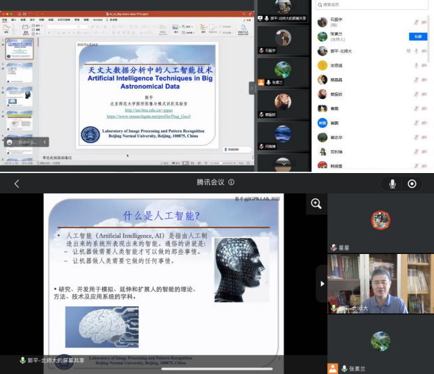Toggle the microphone in the mobile header
The width and height of the screenshot is (434, 374).
click(x=393, y=184)
